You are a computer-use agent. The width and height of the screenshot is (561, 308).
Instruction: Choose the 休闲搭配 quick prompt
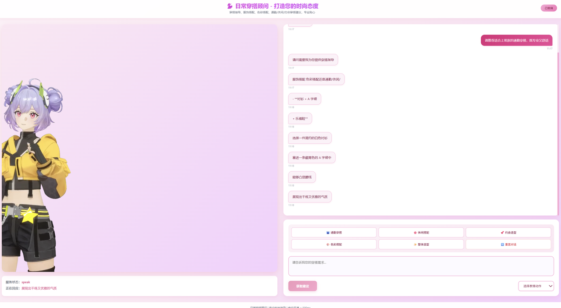point(421,233)
